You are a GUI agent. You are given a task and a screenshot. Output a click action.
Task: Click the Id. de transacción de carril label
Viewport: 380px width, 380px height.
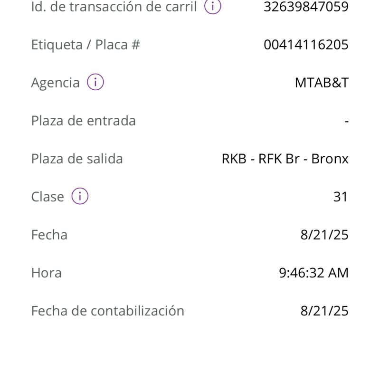point(114,7)
